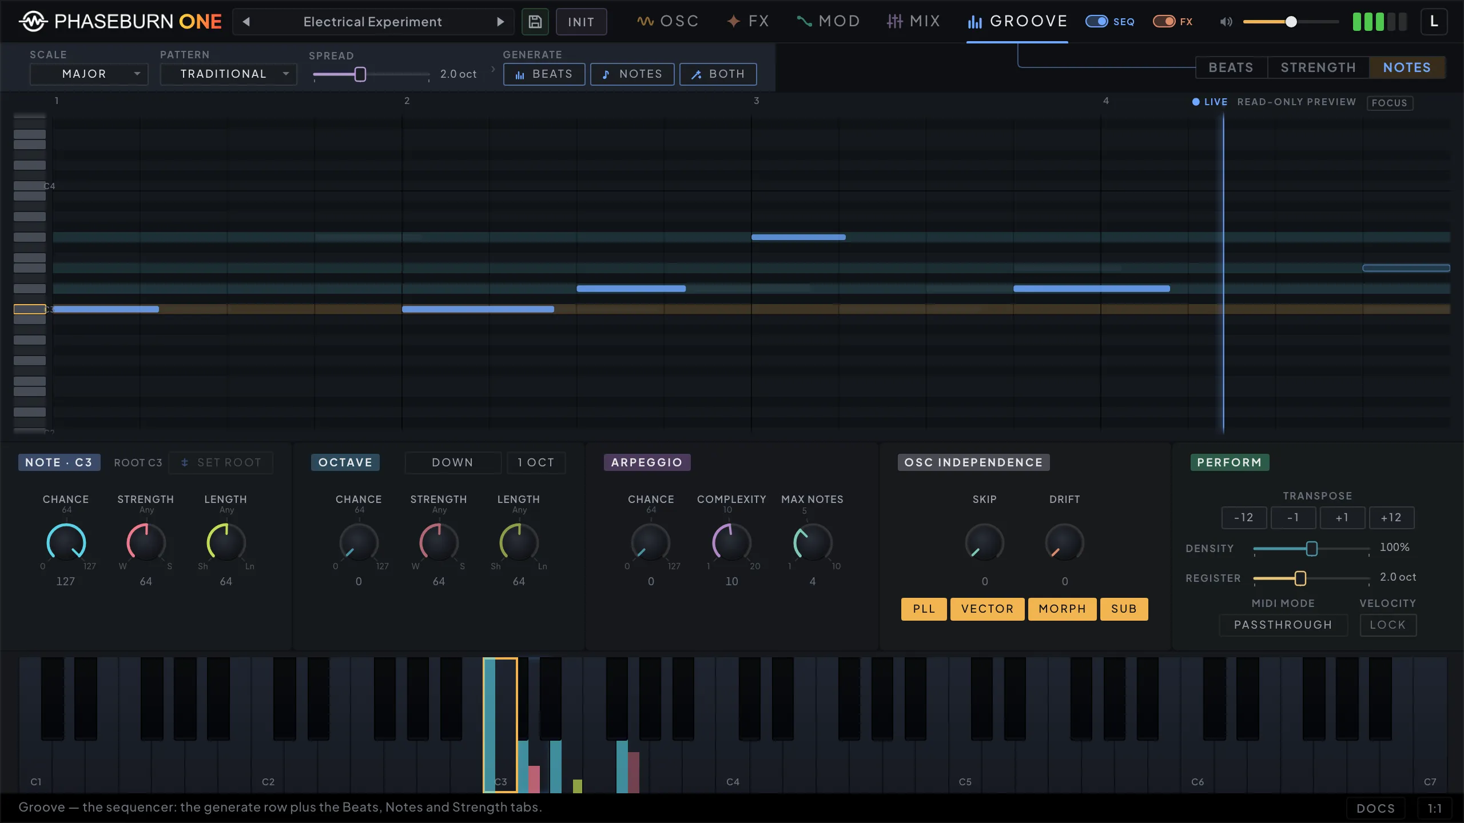Toggle SUB oscillator independence
The image size is (1464, 823).
[1124, 609]
